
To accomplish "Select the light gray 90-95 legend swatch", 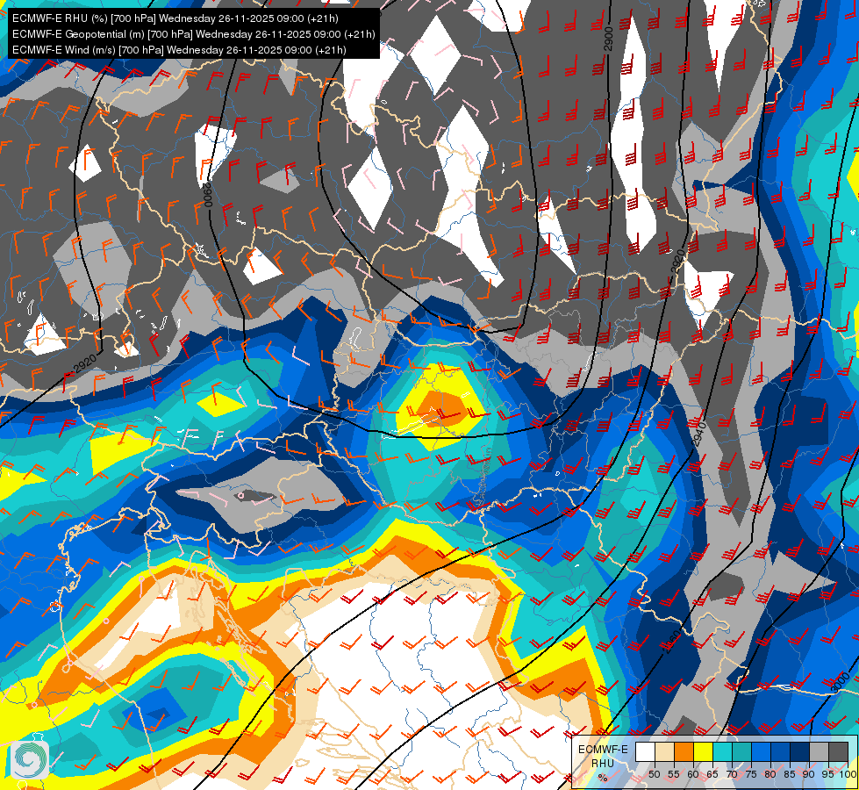I will 819,751.
